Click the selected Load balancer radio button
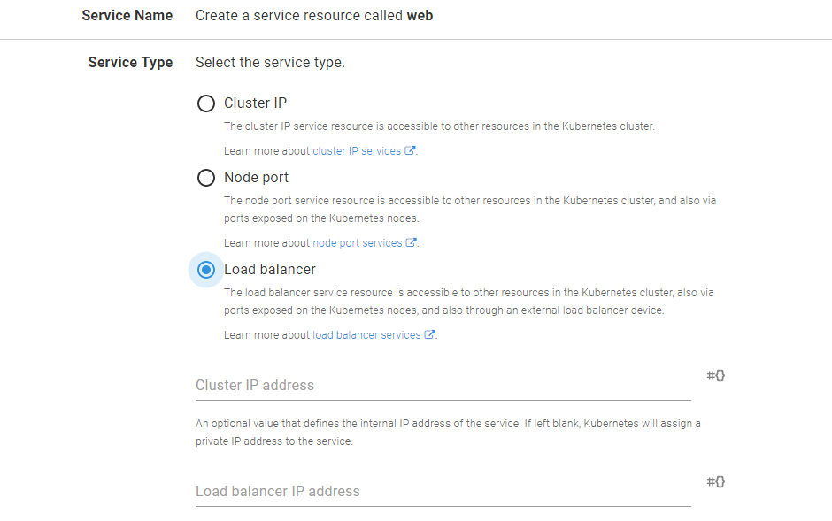 click(x=206, y=270)
